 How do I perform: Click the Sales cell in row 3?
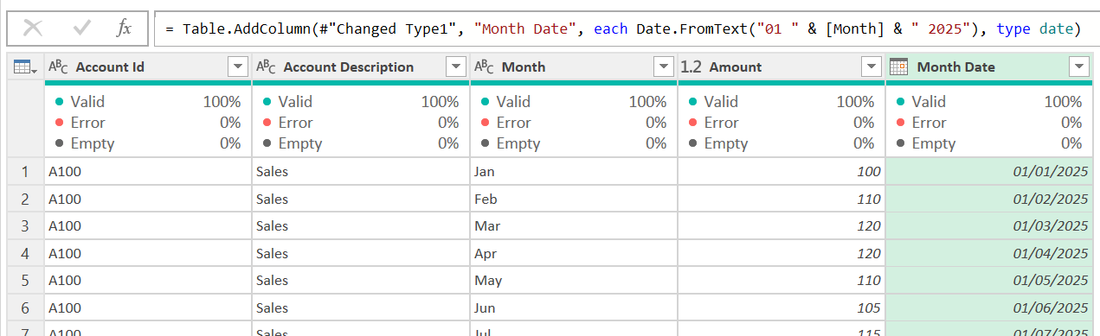361,226
